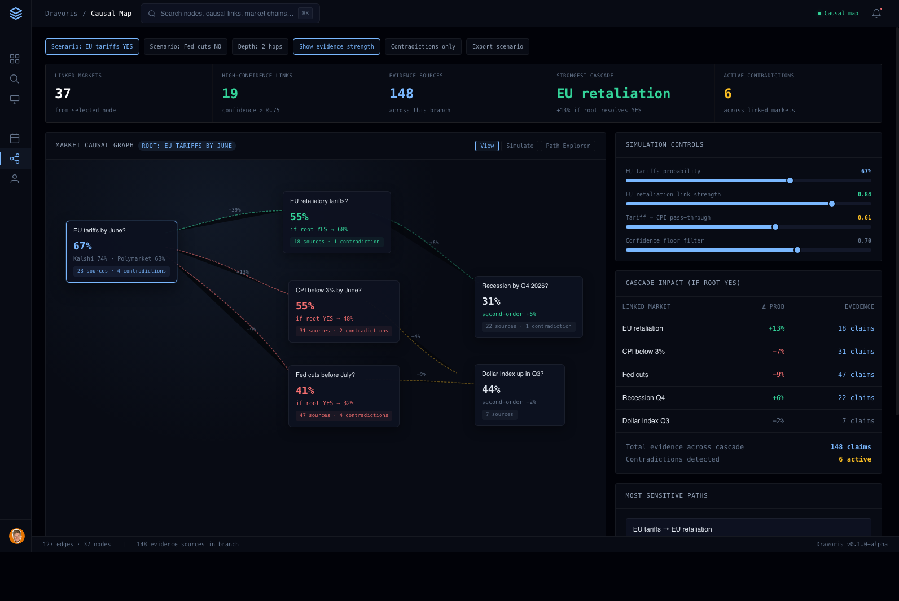
Task: Focus the search nodes input field
Action: coord(226,14)
